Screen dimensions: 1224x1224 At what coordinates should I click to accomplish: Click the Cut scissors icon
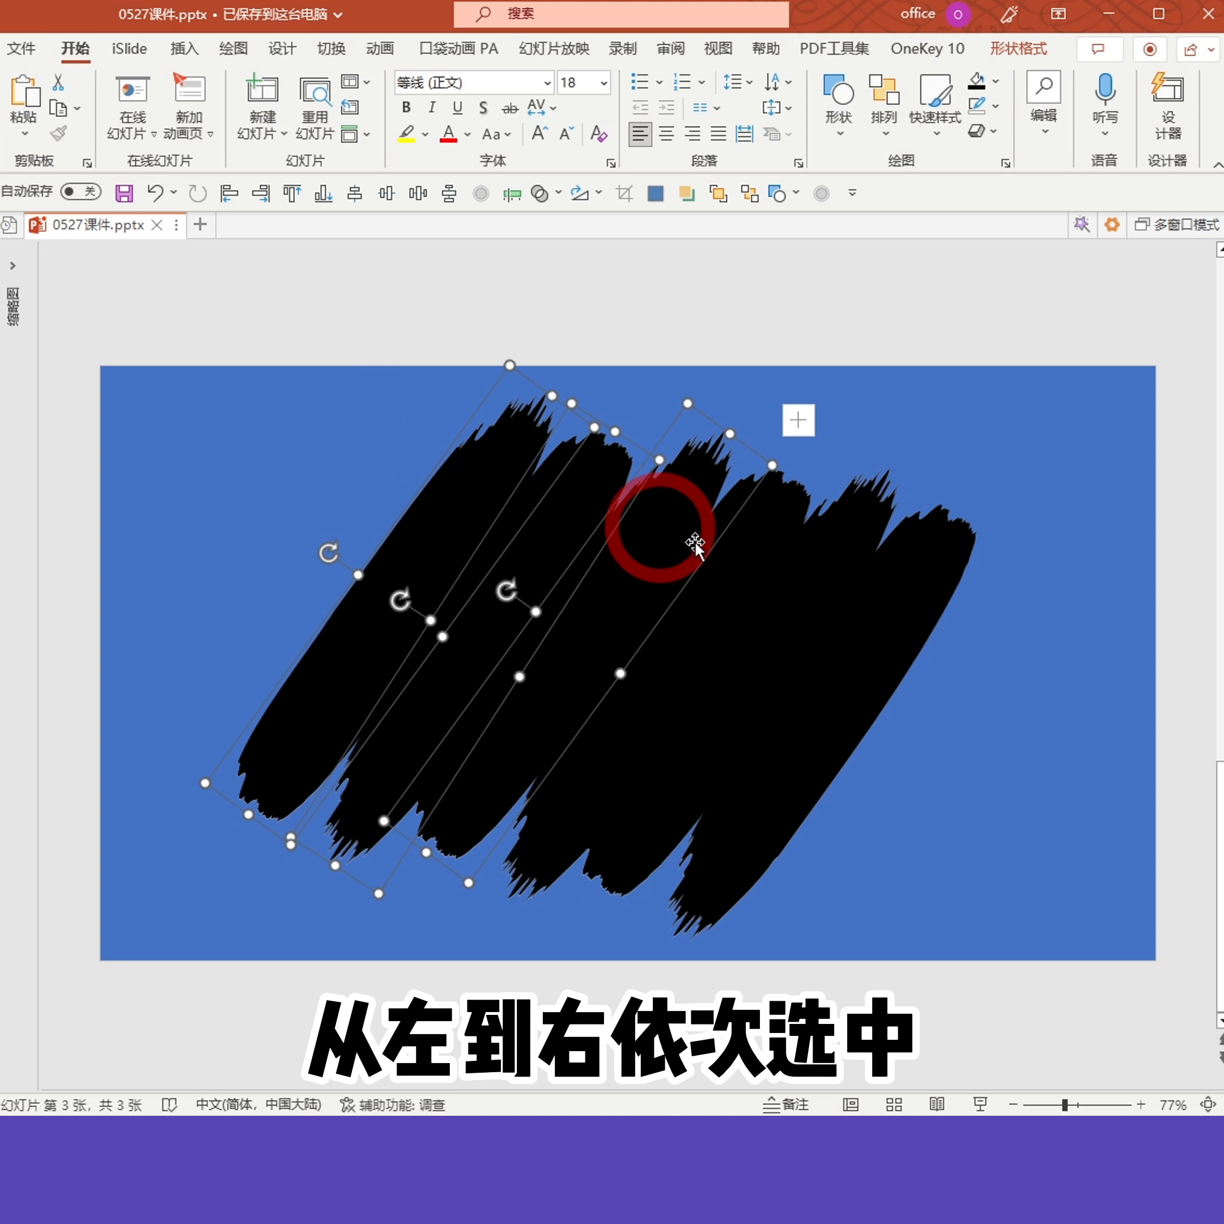click(58, 82)
